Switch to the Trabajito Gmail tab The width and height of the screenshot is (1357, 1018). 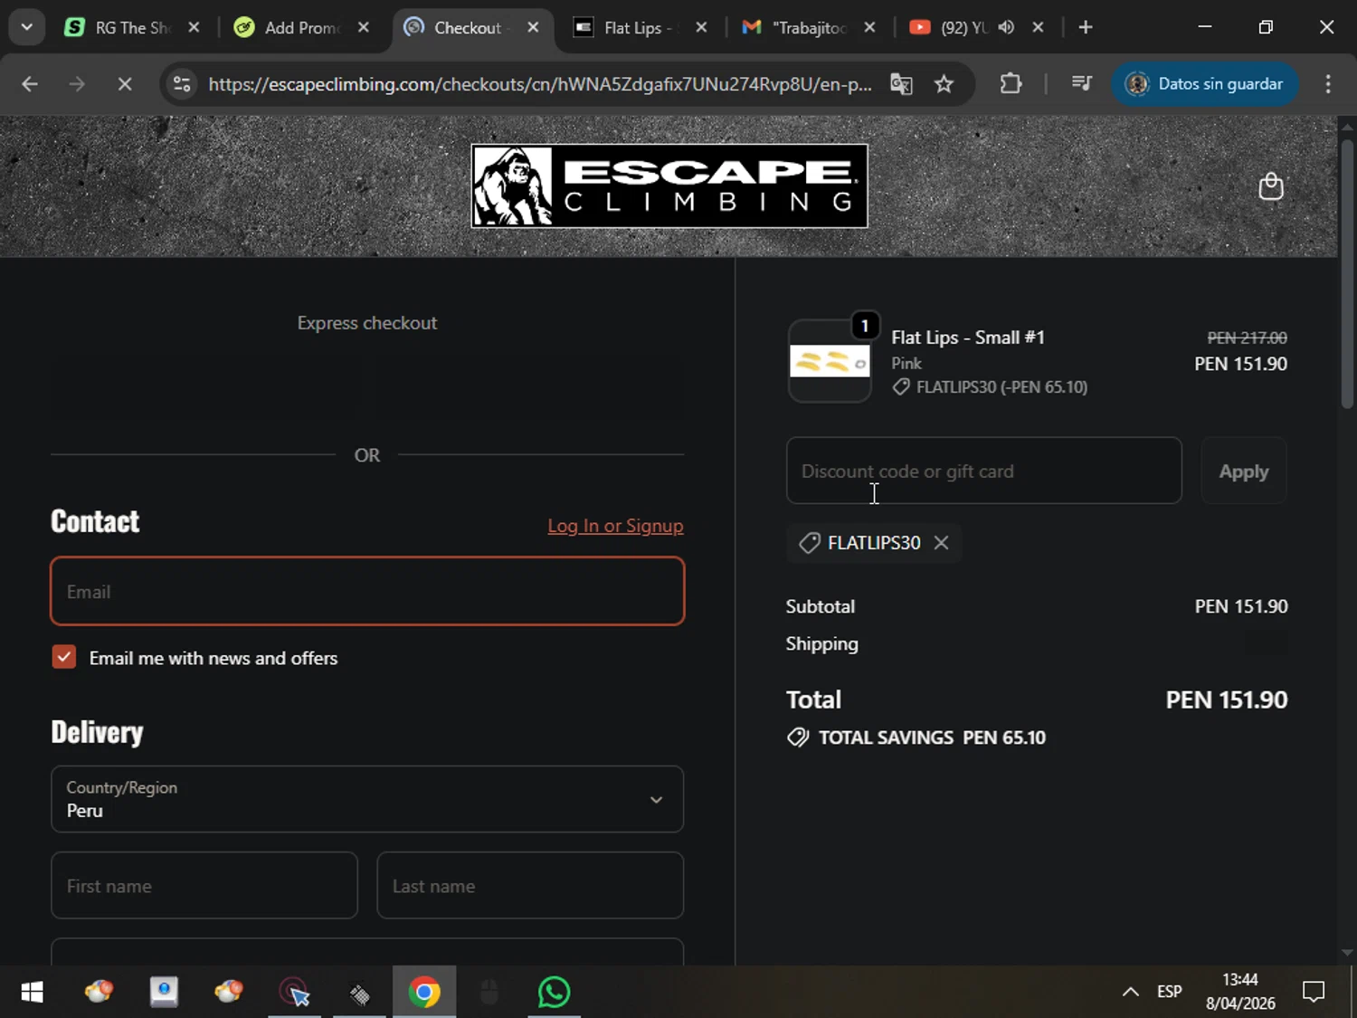(809, 28)
